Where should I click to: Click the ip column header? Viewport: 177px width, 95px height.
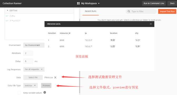86,33
